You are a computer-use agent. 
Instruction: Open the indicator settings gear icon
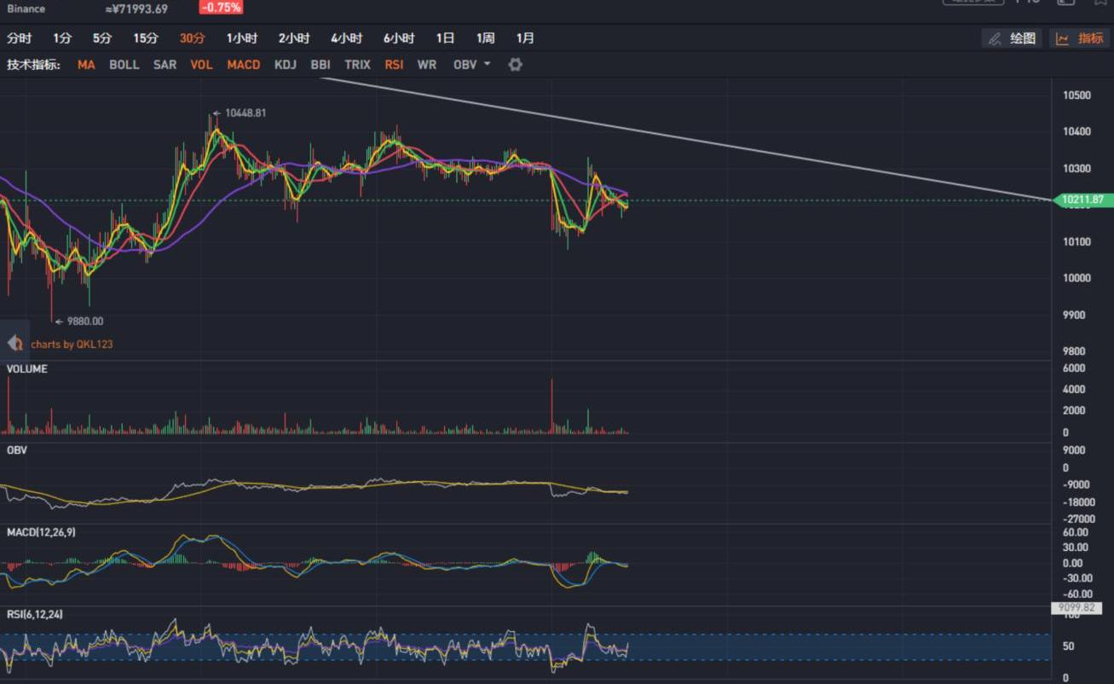515,65
